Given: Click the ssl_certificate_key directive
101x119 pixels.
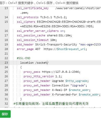Looking at the screenshot, I should click(33, 8).
